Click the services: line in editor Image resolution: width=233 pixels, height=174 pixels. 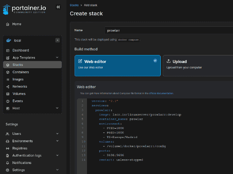coord(100,105)
